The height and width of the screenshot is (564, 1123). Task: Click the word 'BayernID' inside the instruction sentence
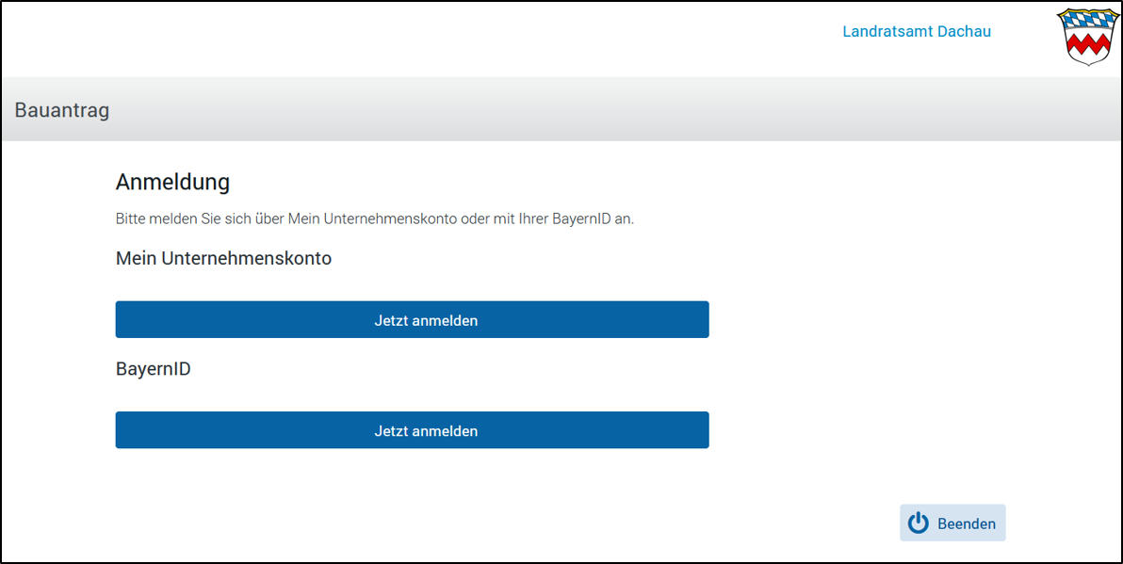pos(578,218)
